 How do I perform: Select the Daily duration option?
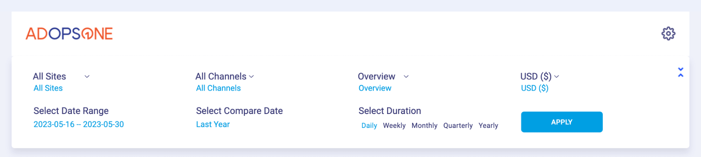point(369,126)
